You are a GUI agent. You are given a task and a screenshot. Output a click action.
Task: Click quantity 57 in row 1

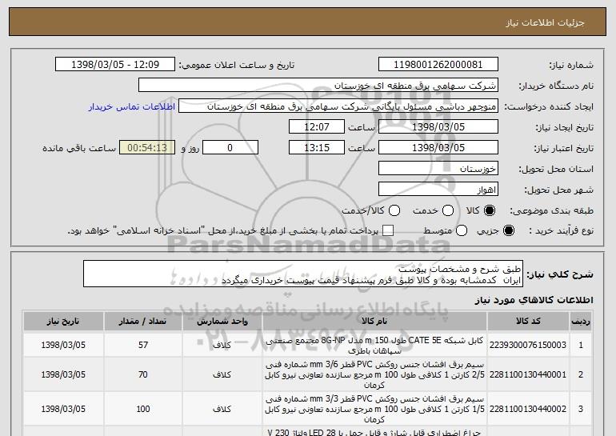point(143,345)
